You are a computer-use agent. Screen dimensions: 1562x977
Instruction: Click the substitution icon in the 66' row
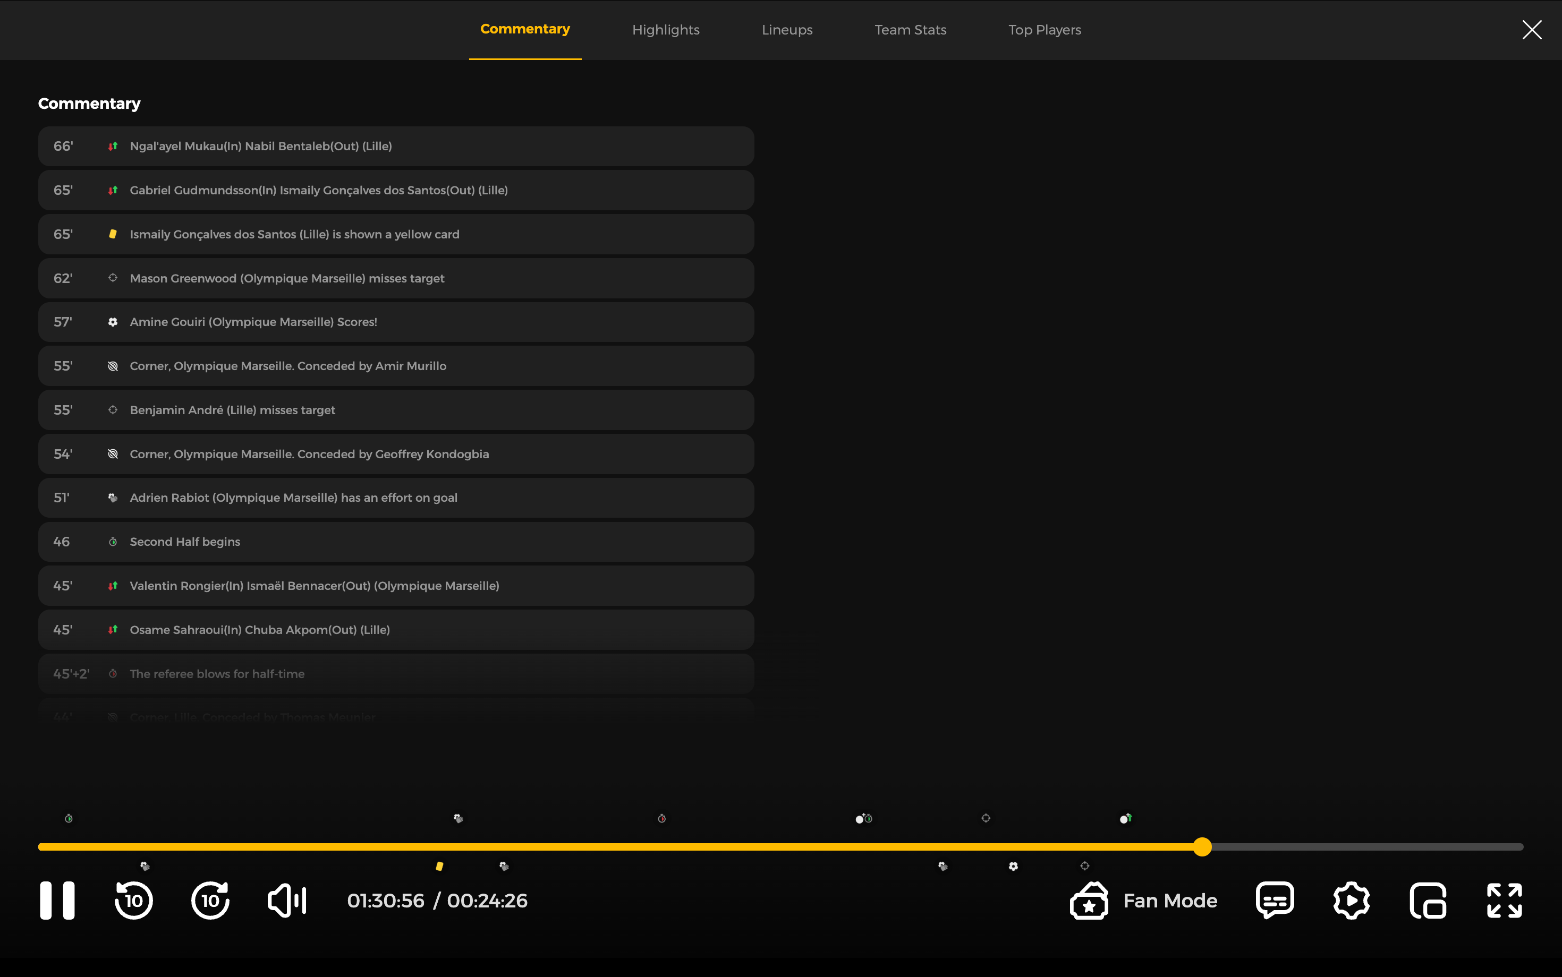(x=113, y=146)
